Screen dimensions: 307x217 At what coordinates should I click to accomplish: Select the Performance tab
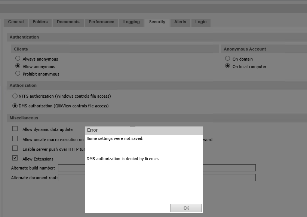(x=101, y=22)
